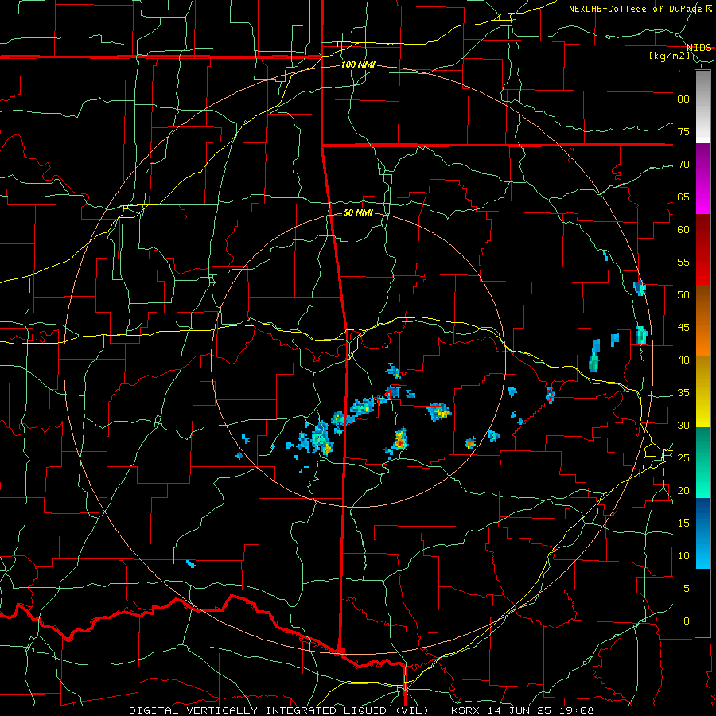
Task: Click the KSRX station identifier in the caption
Action: (466, 710)
